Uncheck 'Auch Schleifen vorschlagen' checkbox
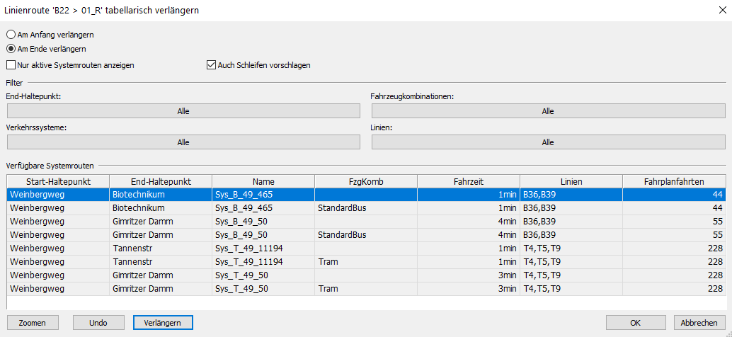Screen dimensions: 732x337 pos(211,65)
